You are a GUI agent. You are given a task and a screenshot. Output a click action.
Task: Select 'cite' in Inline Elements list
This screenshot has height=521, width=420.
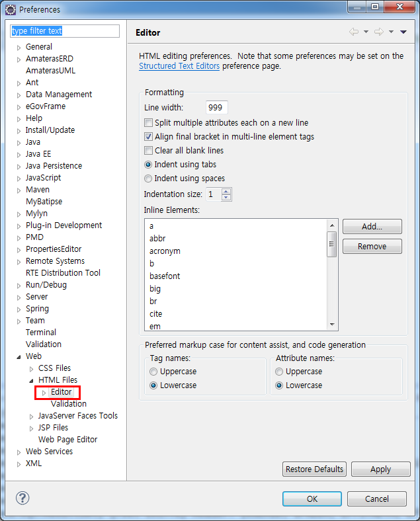(x=155, y=314)
